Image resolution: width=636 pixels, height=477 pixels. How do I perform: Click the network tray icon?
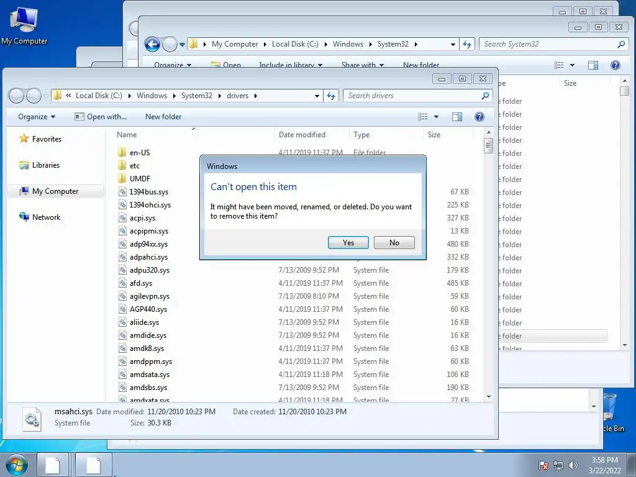click(x=558, y=465)
